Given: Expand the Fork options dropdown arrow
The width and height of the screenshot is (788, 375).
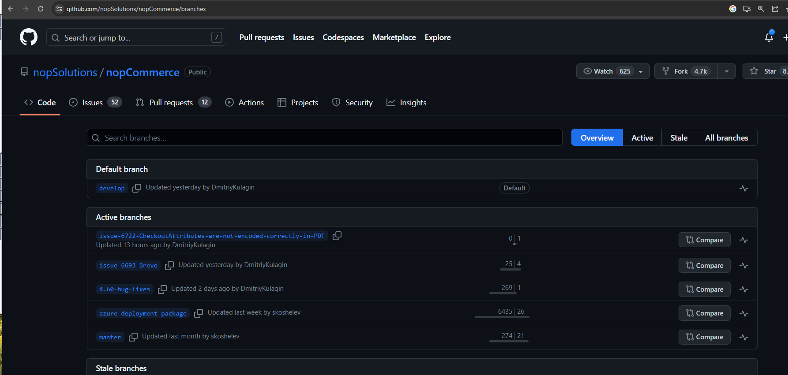Looking at the screenshot, I should coord(726,71).
